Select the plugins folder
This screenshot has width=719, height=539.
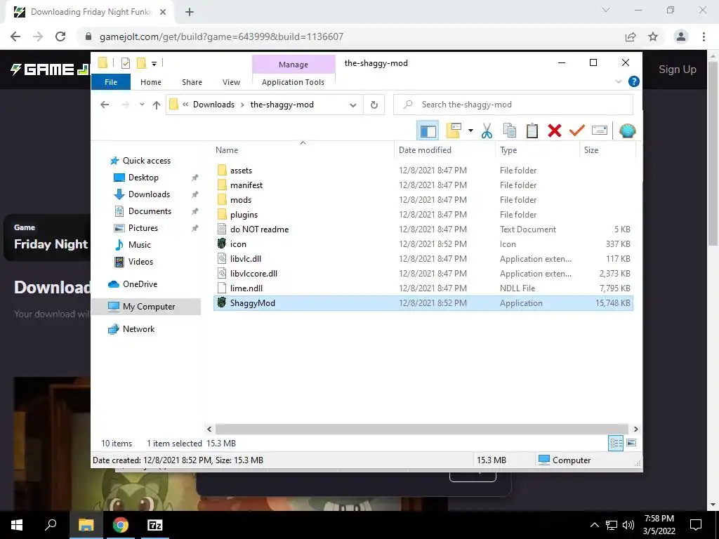pos(423,215)
